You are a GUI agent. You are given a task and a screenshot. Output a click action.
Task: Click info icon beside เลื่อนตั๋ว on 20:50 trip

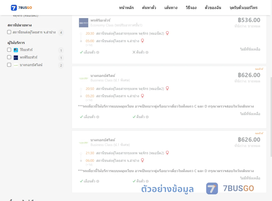(x=98, y=117)
